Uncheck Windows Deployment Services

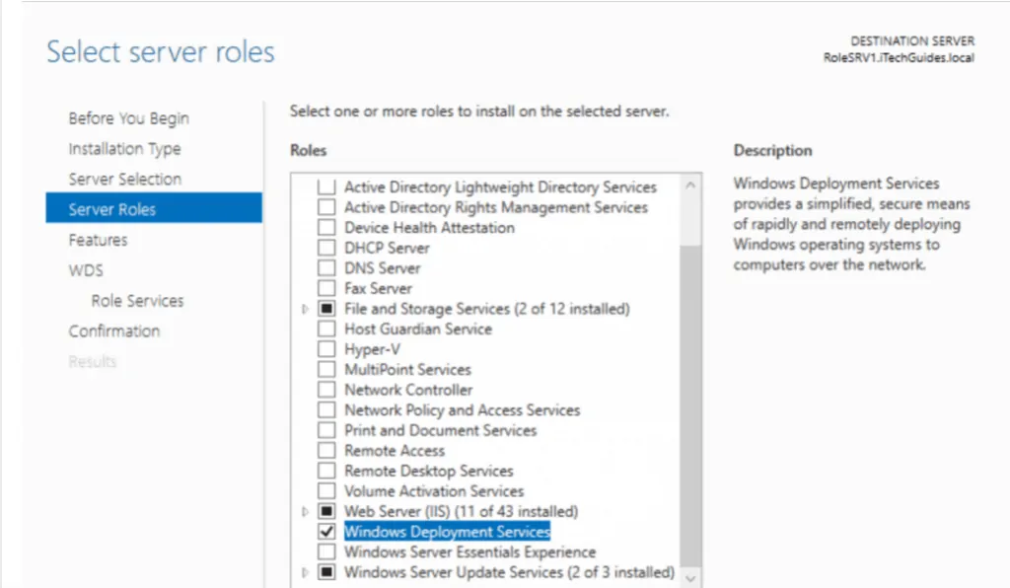coord(328,531)
